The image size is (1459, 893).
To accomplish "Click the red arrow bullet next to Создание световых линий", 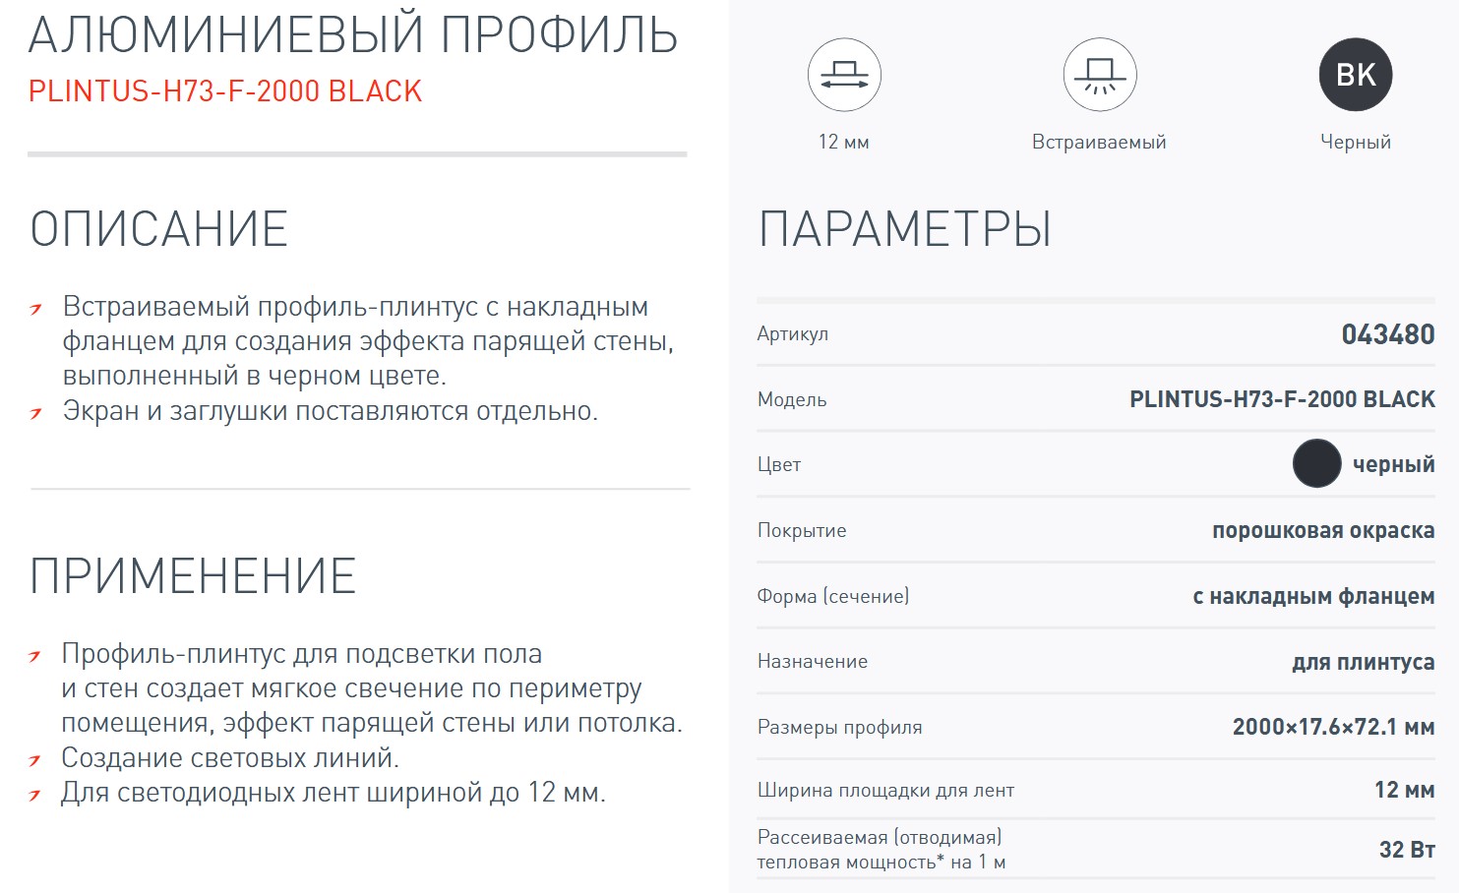I will (x=34, y=760).
